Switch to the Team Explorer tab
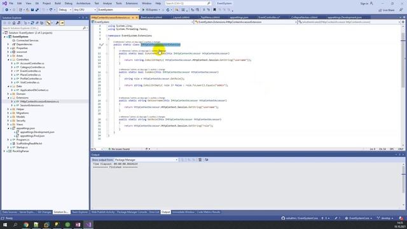The width and height of the screenshot is (407, 229). tap(79, 212)
